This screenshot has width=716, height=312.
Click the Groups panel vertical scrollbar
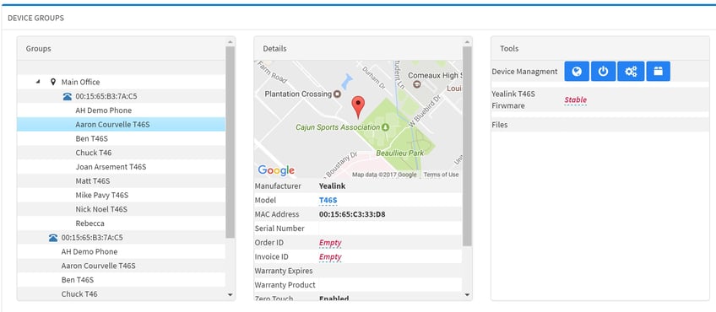click(231, 142)
